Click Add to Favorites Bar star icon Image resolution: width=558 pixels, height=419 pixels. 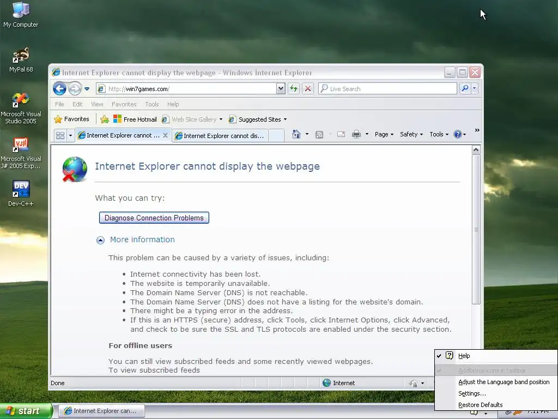(x=104, y=119)
